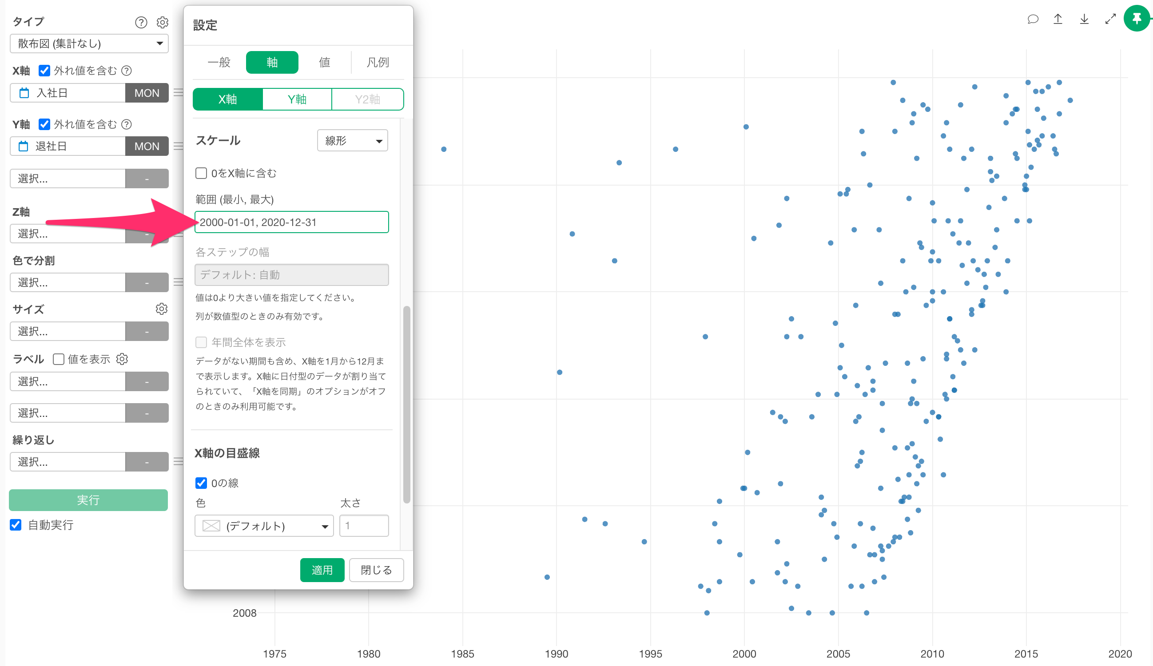Image resolution: width=1153 pixels, height=666 pixels.
Task: Click the download arrow icon
Action: pyautogui.click(x=1084, y=19)
